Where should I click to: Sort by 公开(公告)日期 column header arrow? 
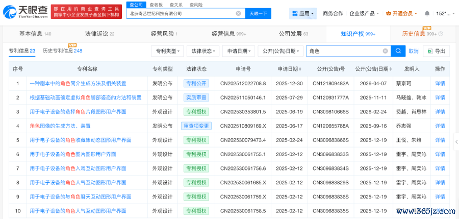[x=391, y=69]
